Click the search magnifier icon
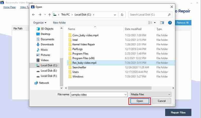201x118 pixels. point(169,15)
